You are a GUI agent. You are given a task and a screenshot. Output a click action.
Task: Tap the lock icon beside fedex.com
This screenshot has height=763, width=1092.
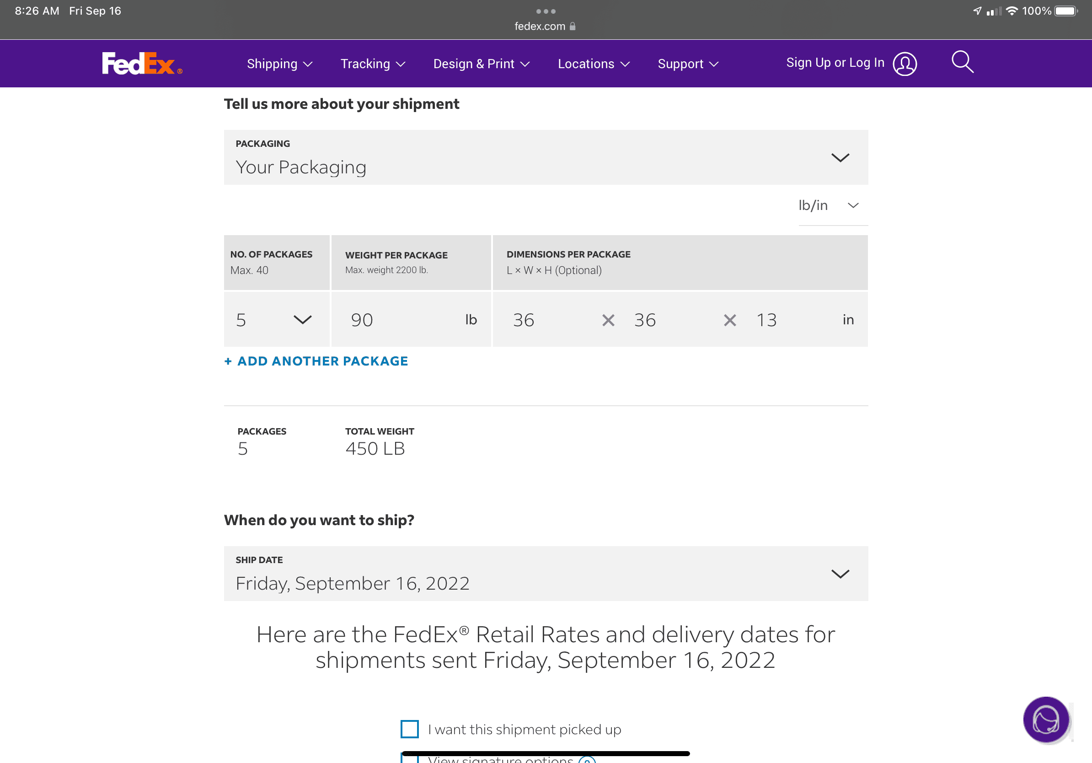(x=572, y=26)
